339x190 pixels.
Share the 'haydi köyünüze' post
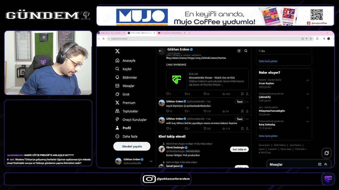[247, 111]
